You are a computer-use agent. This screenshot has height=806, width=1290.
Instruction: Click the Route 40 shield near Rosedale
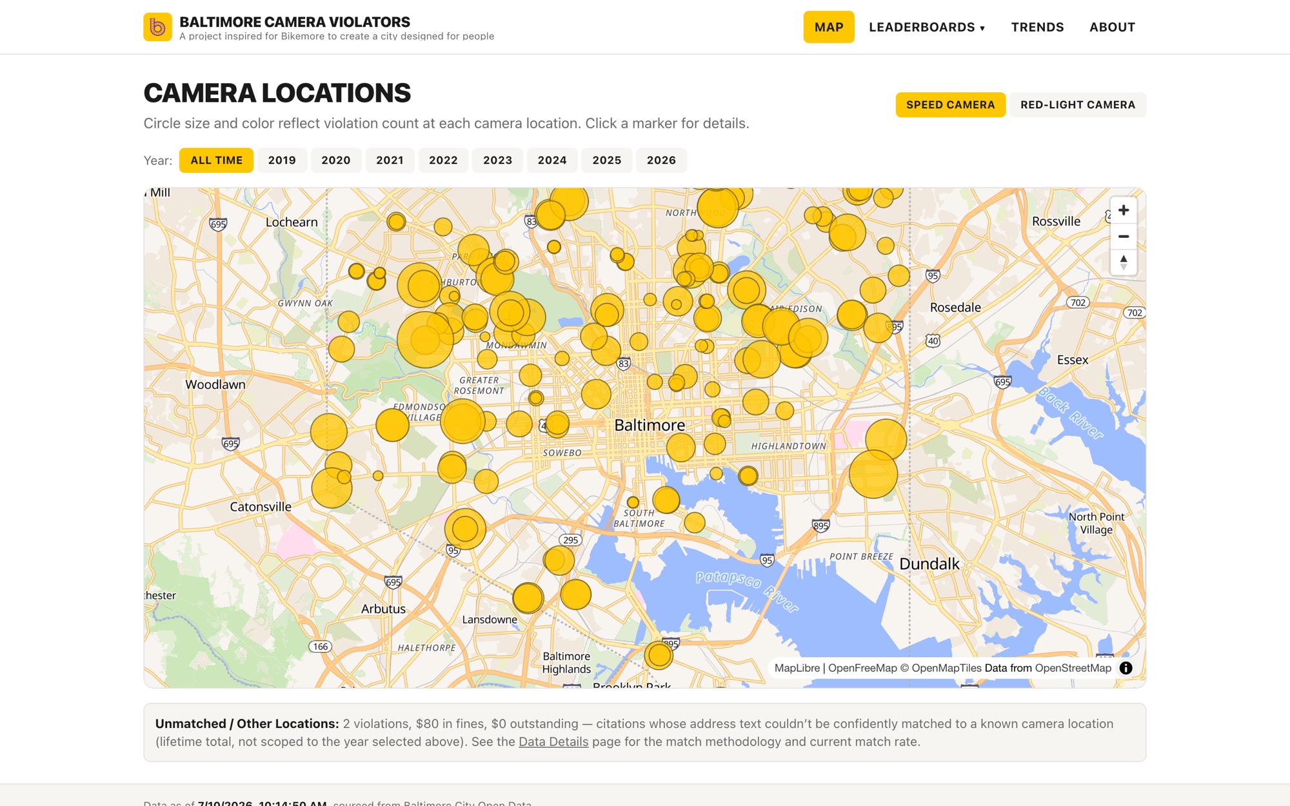pyautogui.click(x=933, y=340)
